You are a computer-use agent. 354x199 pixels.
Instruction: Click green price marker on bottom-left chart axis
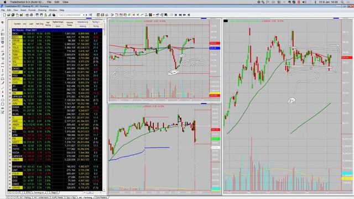tap(215, 139)
